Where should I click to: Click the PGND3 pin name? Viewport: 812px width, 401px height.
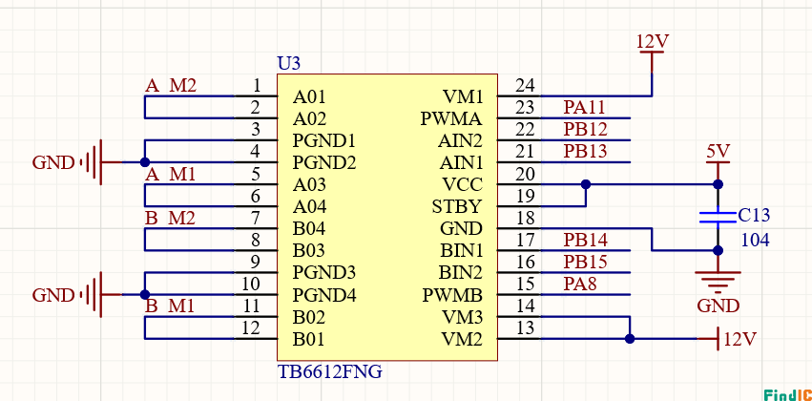point(324,273)
